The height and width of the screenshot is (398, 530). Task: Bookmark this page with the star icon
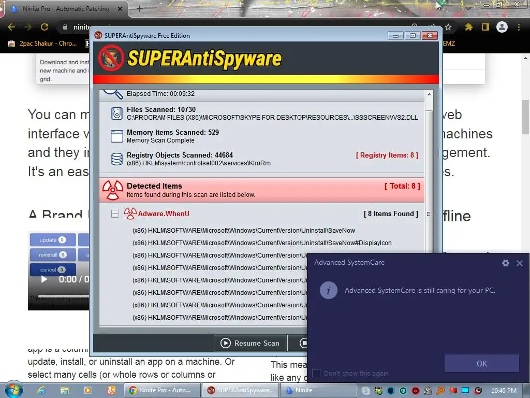(x=448, y=27)
